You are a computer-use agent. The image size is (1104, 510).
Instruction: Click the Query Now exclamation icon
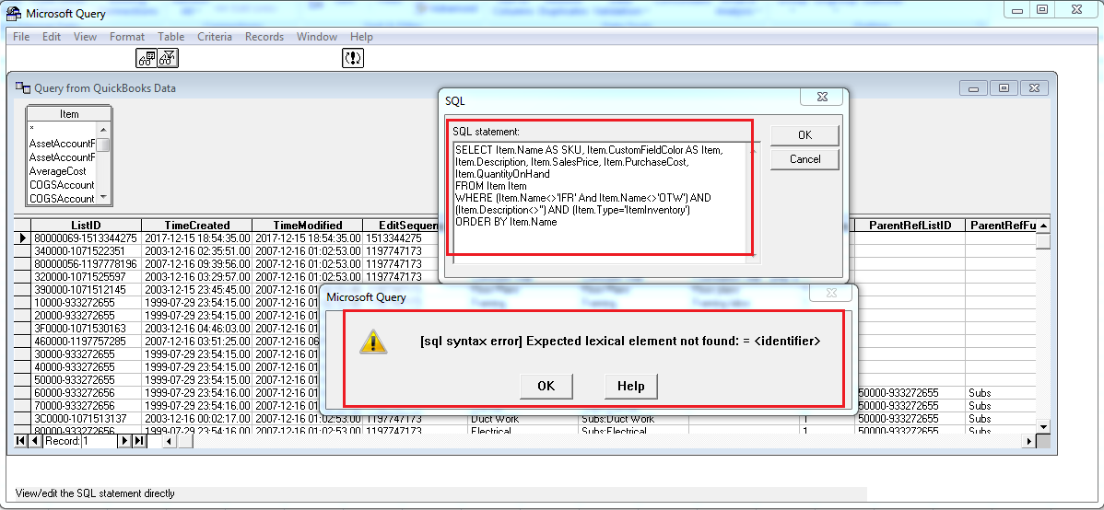tap(353, 58)
